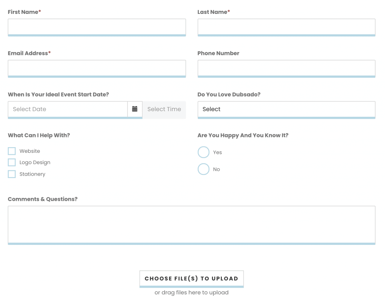Click the Logo Design label text
385x300 pixels.
click(35, 162)
